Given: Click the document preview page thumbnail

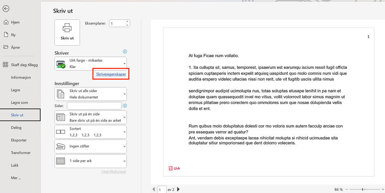Looking at the screenshot, I should coord(269,102).
